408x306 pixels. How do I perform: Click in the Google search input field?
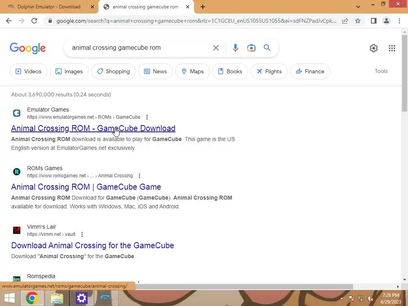pyautogui.click(x=141, y=48)
